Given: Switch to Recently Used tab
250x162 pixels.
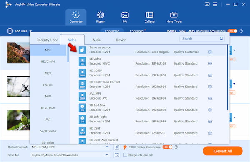Looking at the screenshot, I should (x=47, y=40).
